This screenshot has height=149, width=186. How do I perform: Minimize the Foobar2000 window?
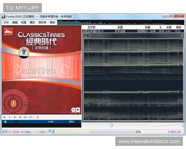[165, 16]
